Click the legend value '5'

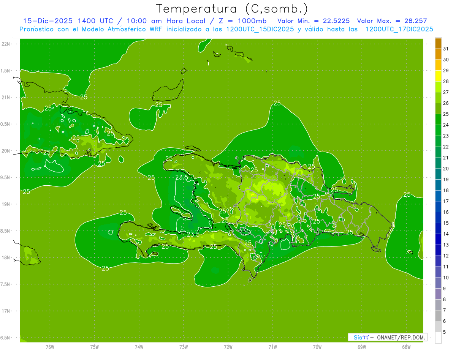click(445, 332)
